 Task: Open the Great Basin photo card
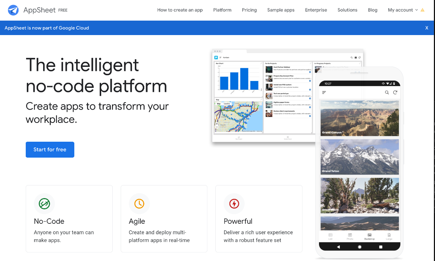click(x=360, y=196)
